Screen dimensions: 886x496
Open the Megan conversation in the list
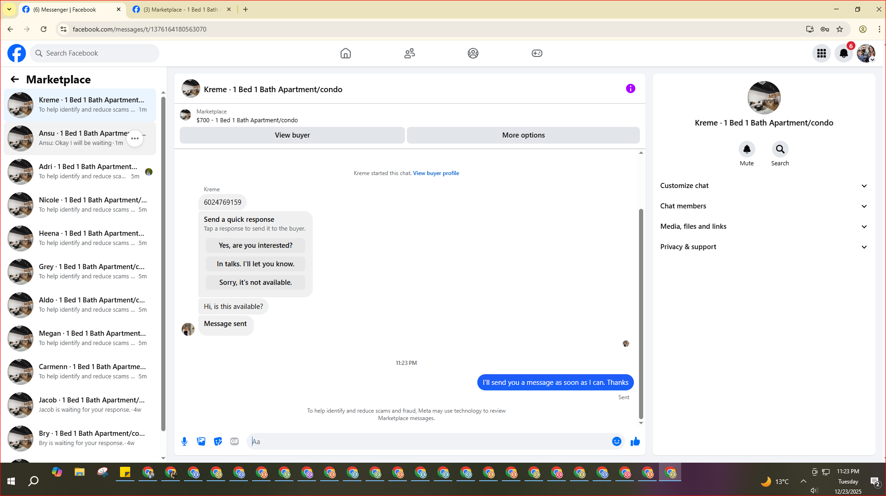point(80,339)
